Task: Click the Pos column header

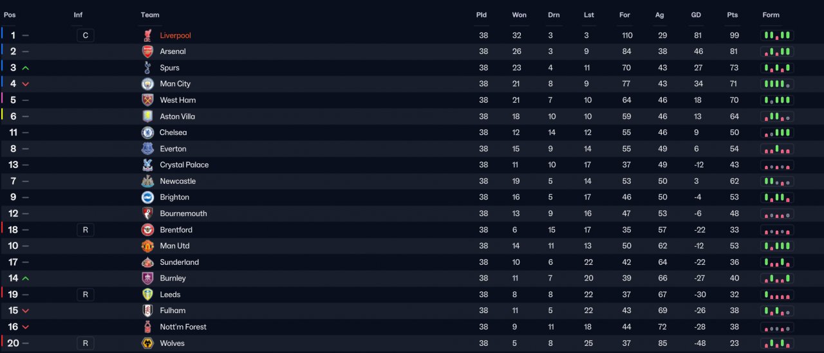Action: pos(10,15)
